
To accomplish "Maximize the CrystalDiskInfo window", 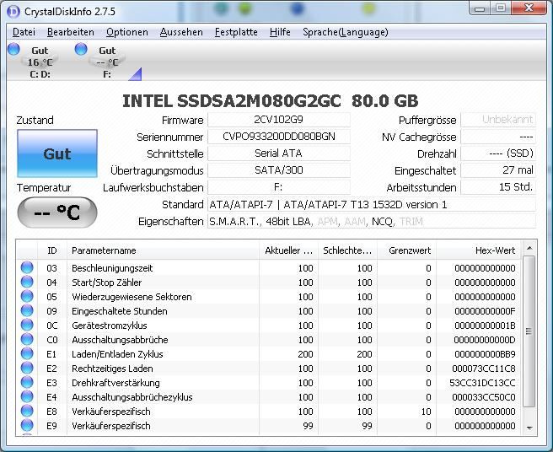I will 500,8.
